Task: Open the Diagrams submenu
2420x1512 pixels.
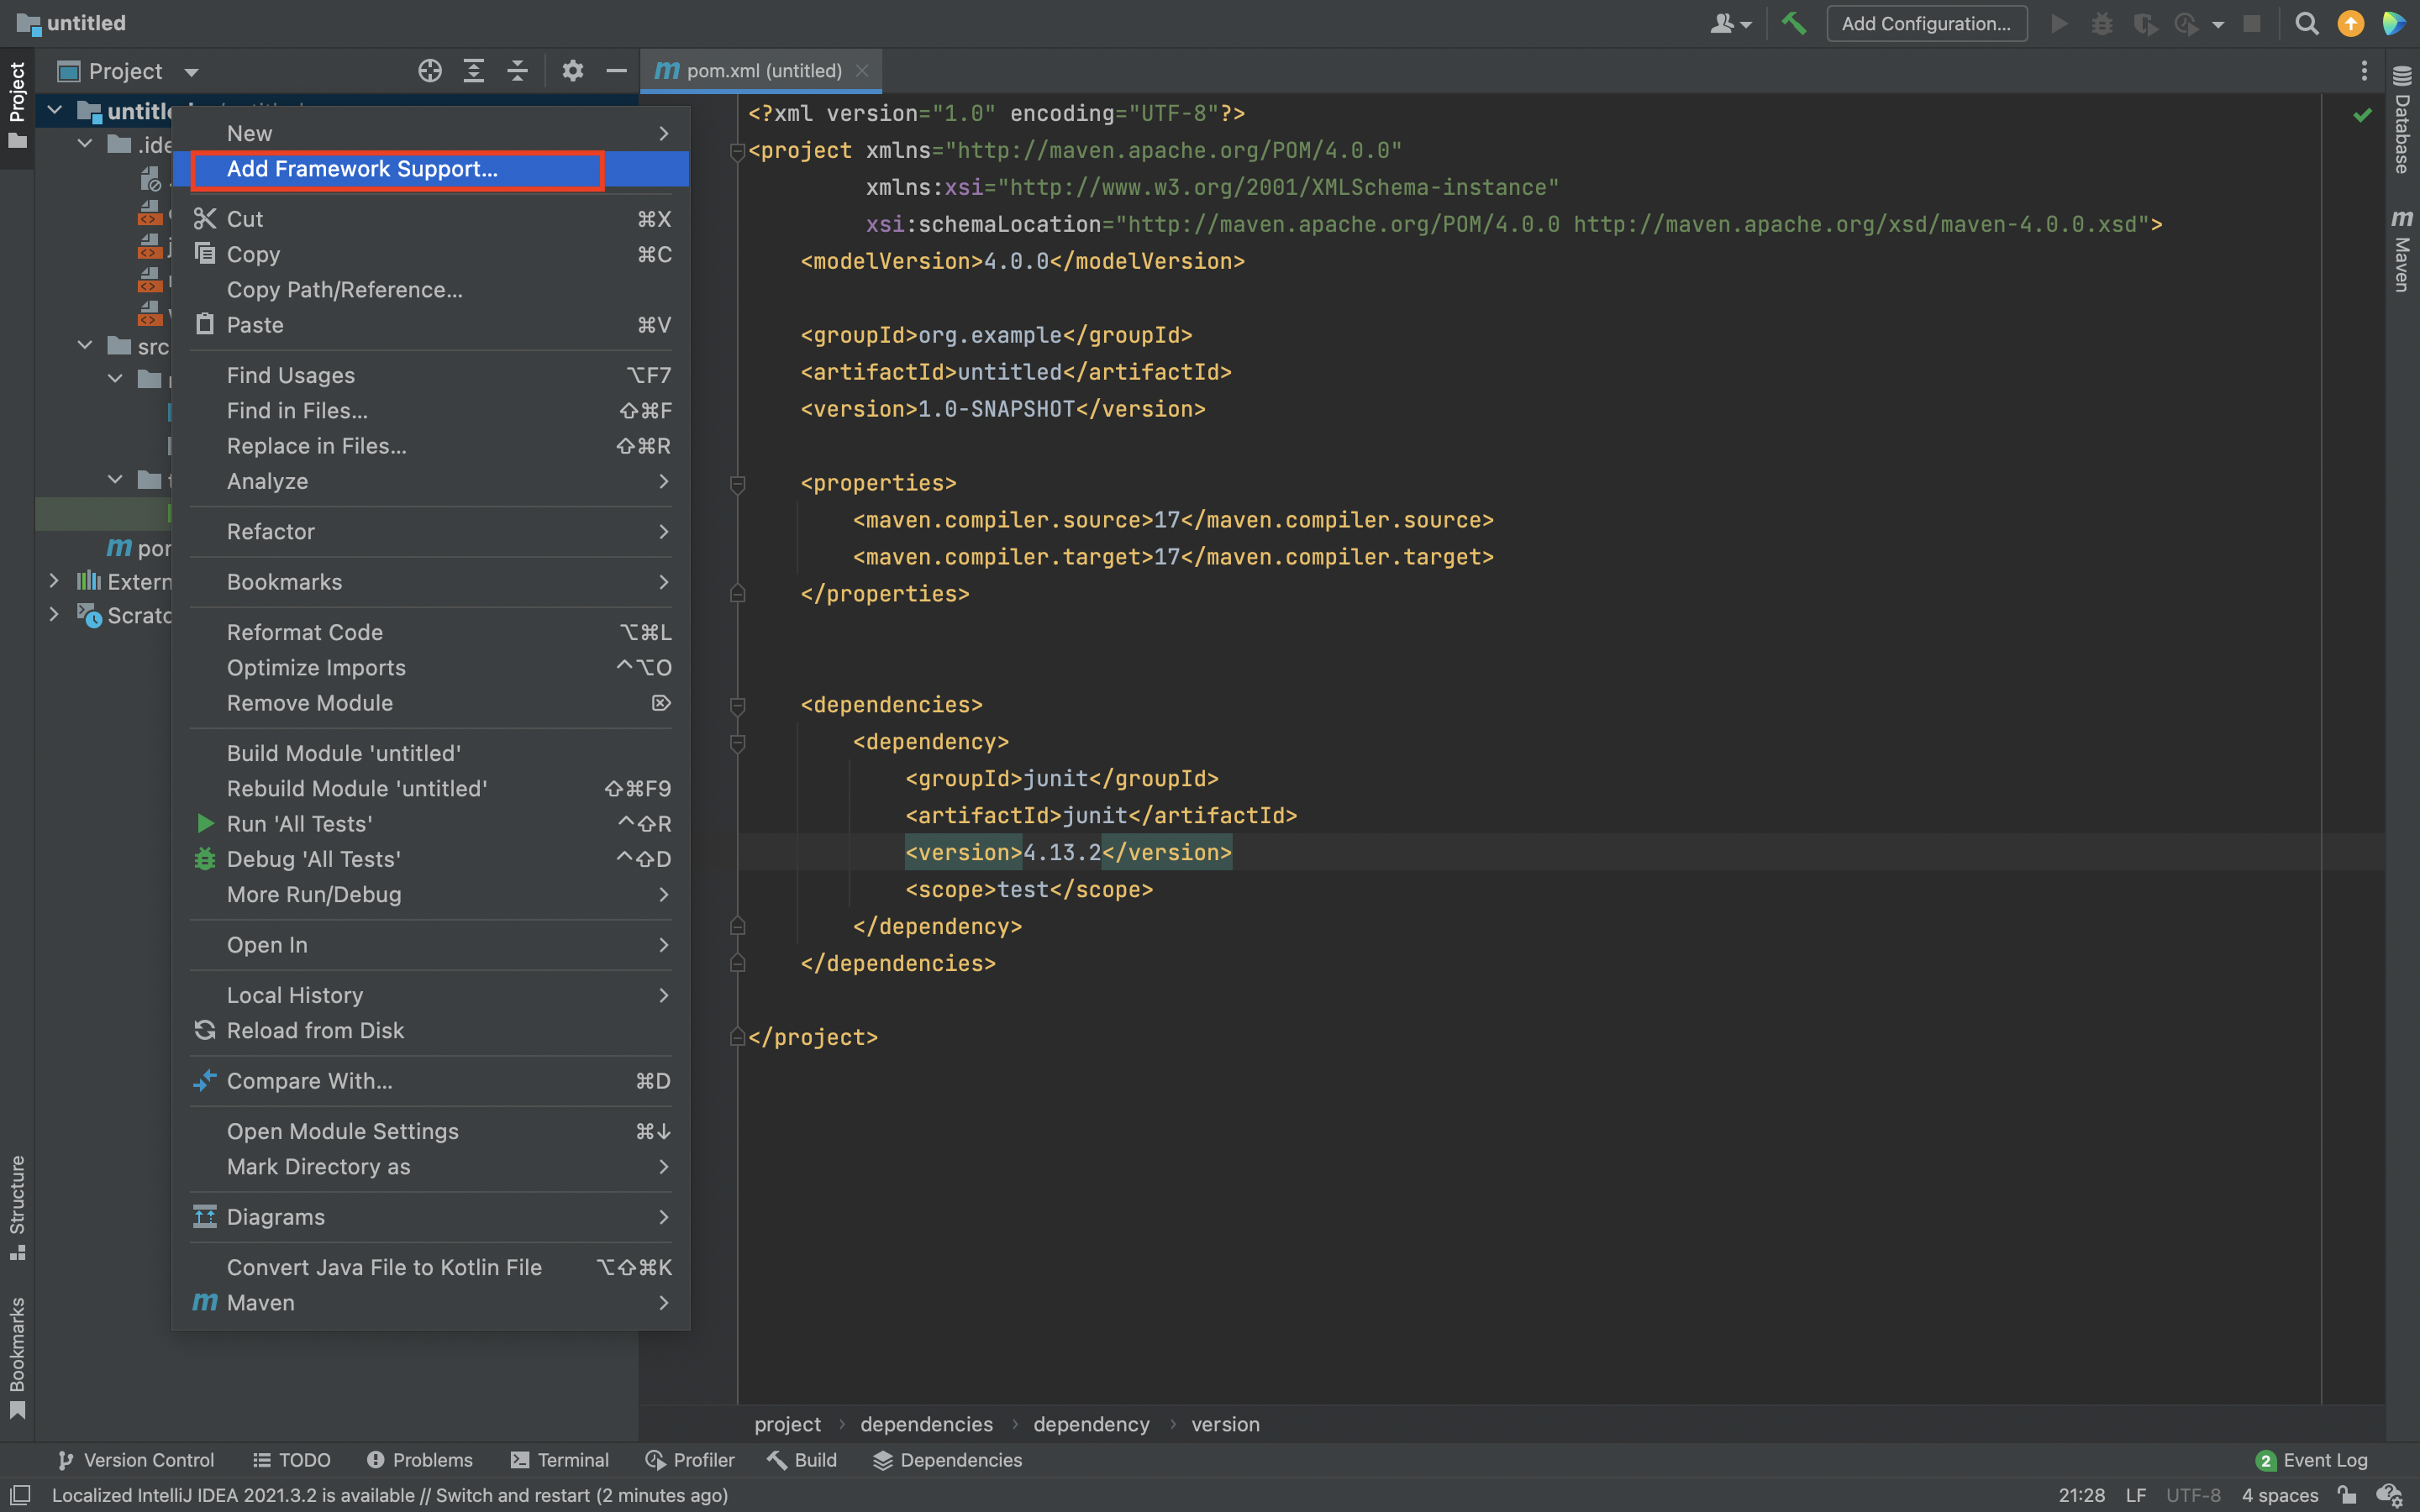Action: 431,1217
